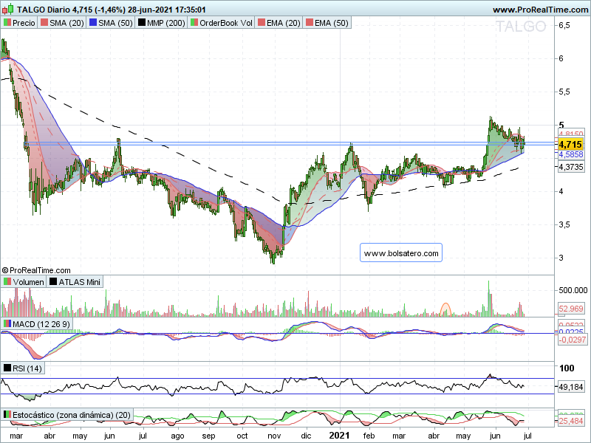Click the www.bolsatero.com watermark box

pyautogui.click(x=401, y=253)
